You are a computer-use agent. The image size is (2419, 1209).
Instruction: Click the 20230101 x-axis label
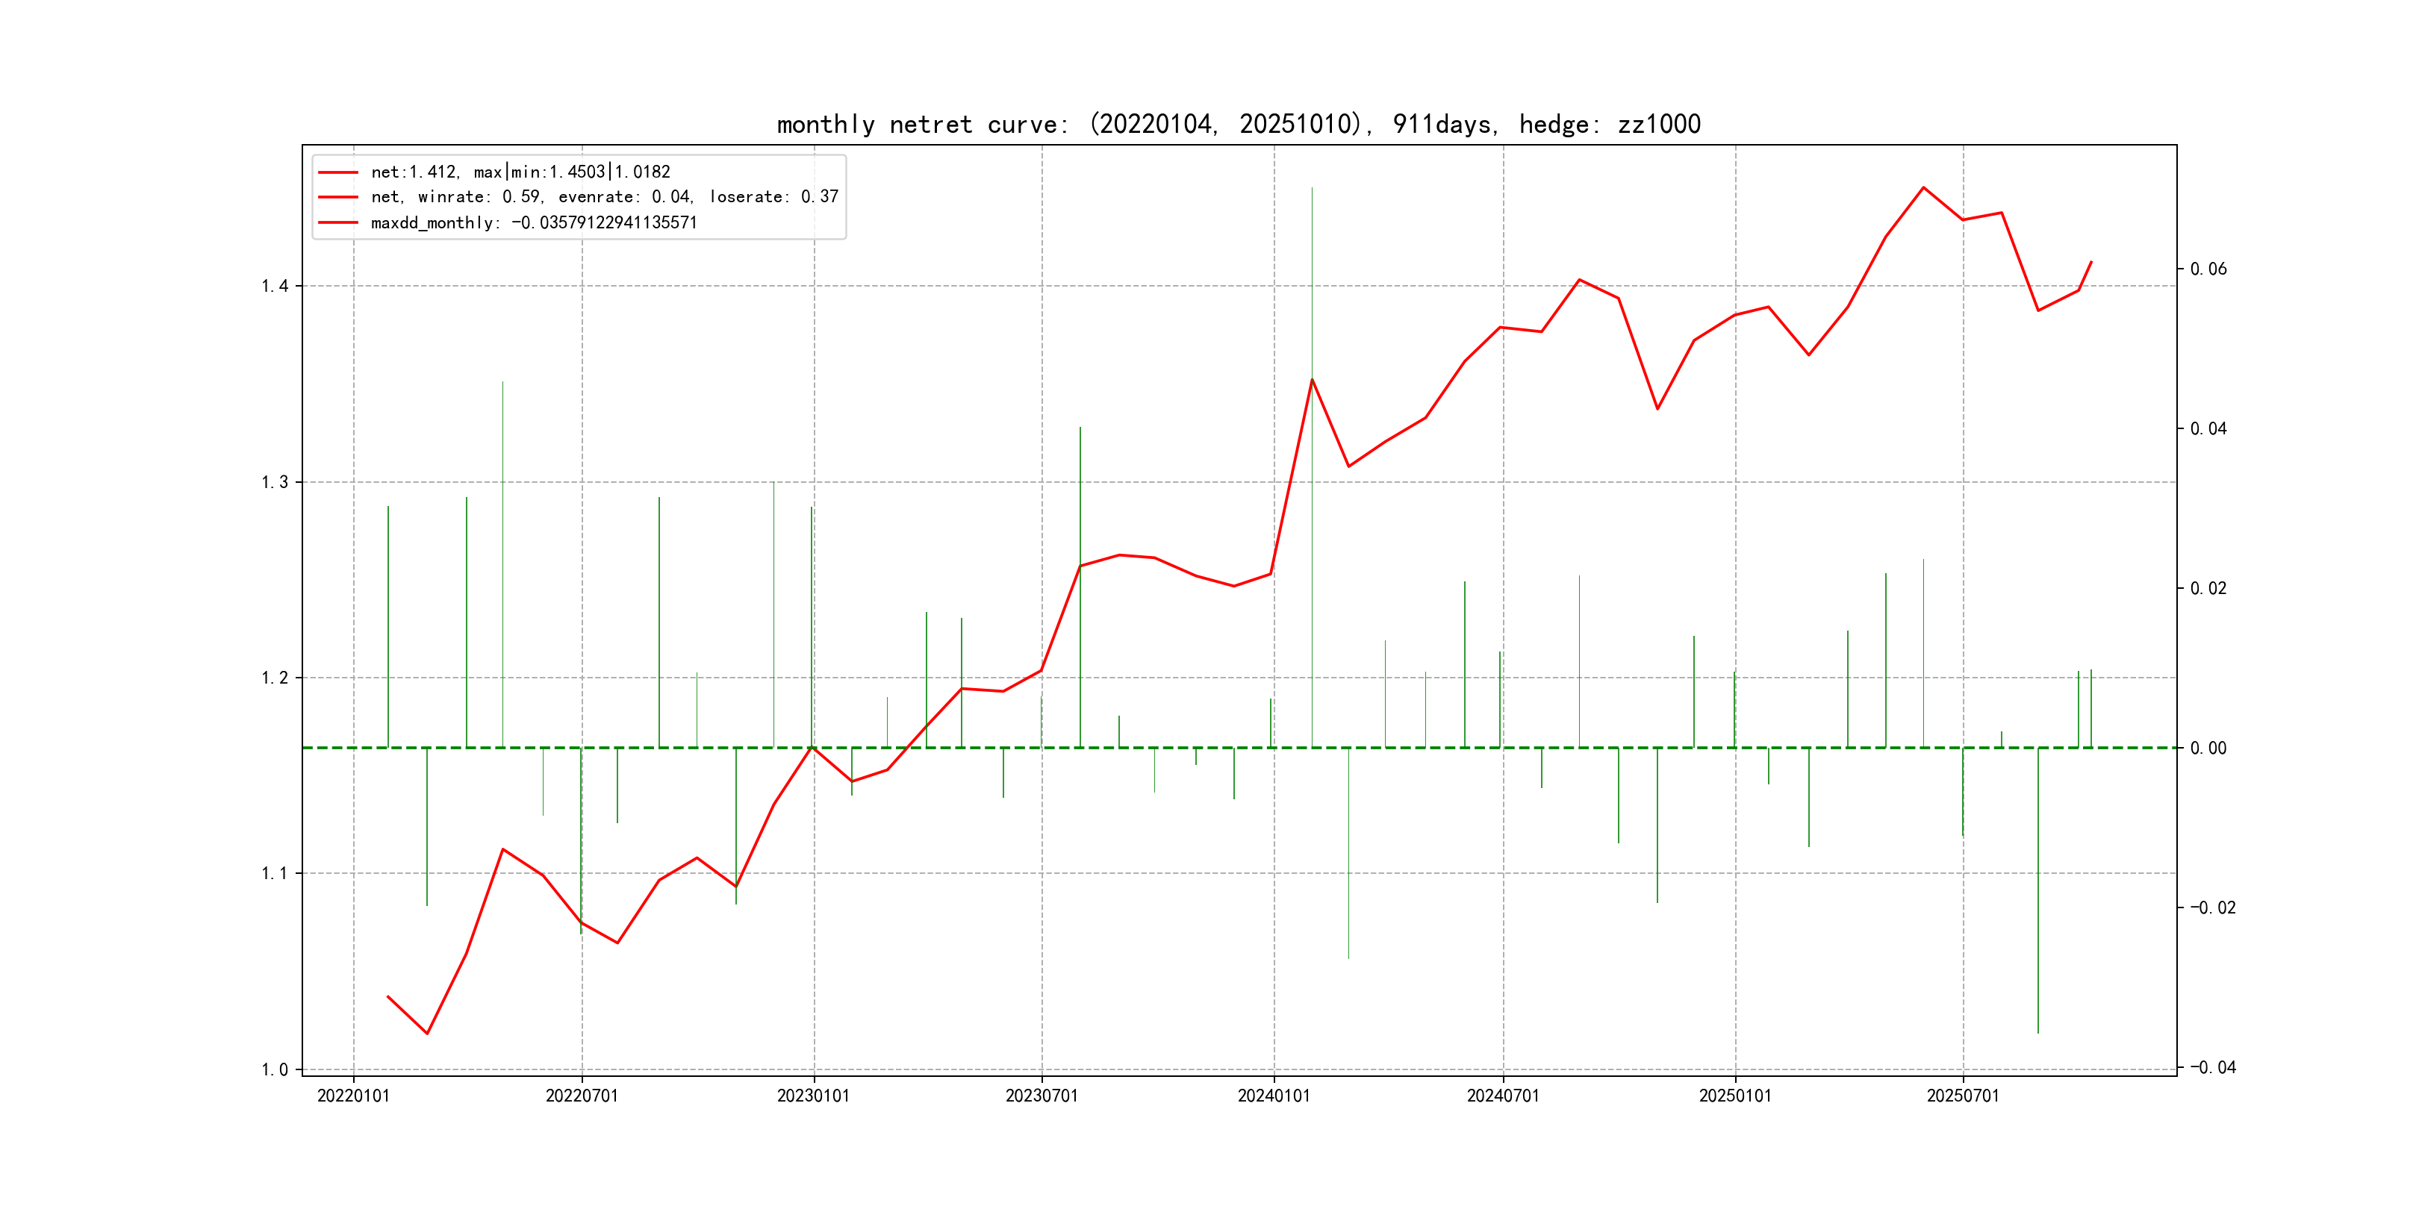(x=812, y=1096)
